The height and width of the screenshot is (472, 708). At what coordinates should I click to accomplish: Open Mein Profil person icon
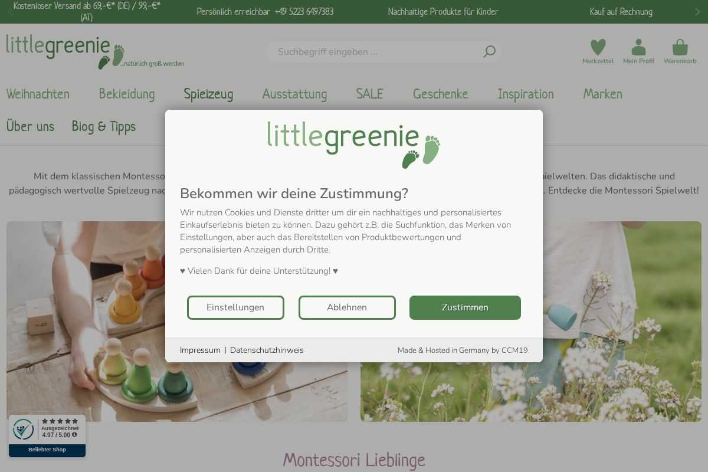pyautogui.click(x=638, y=47)
